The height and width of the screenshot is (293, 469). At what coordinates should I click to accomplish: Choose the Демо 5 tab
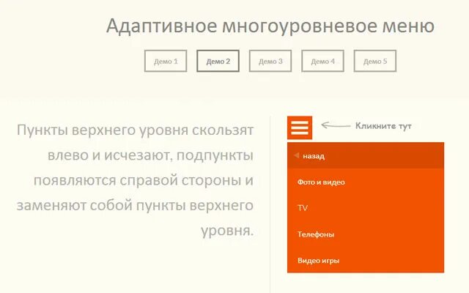tap(375, 61)
